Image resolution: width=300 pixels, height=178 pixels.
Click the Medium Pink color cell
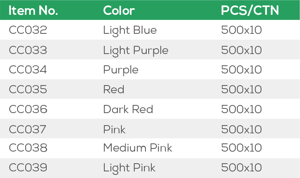[x=138, y=148]
